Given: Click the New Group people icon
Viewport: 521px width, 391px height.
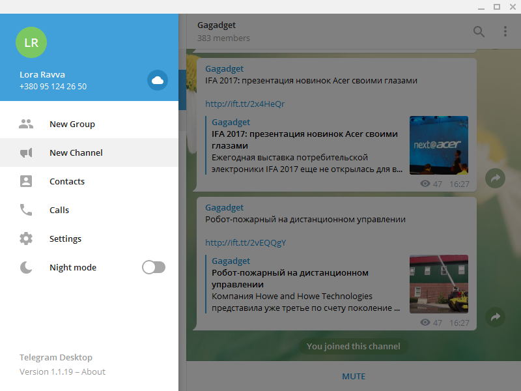Looking at the screenshot, I should [26, 124].
